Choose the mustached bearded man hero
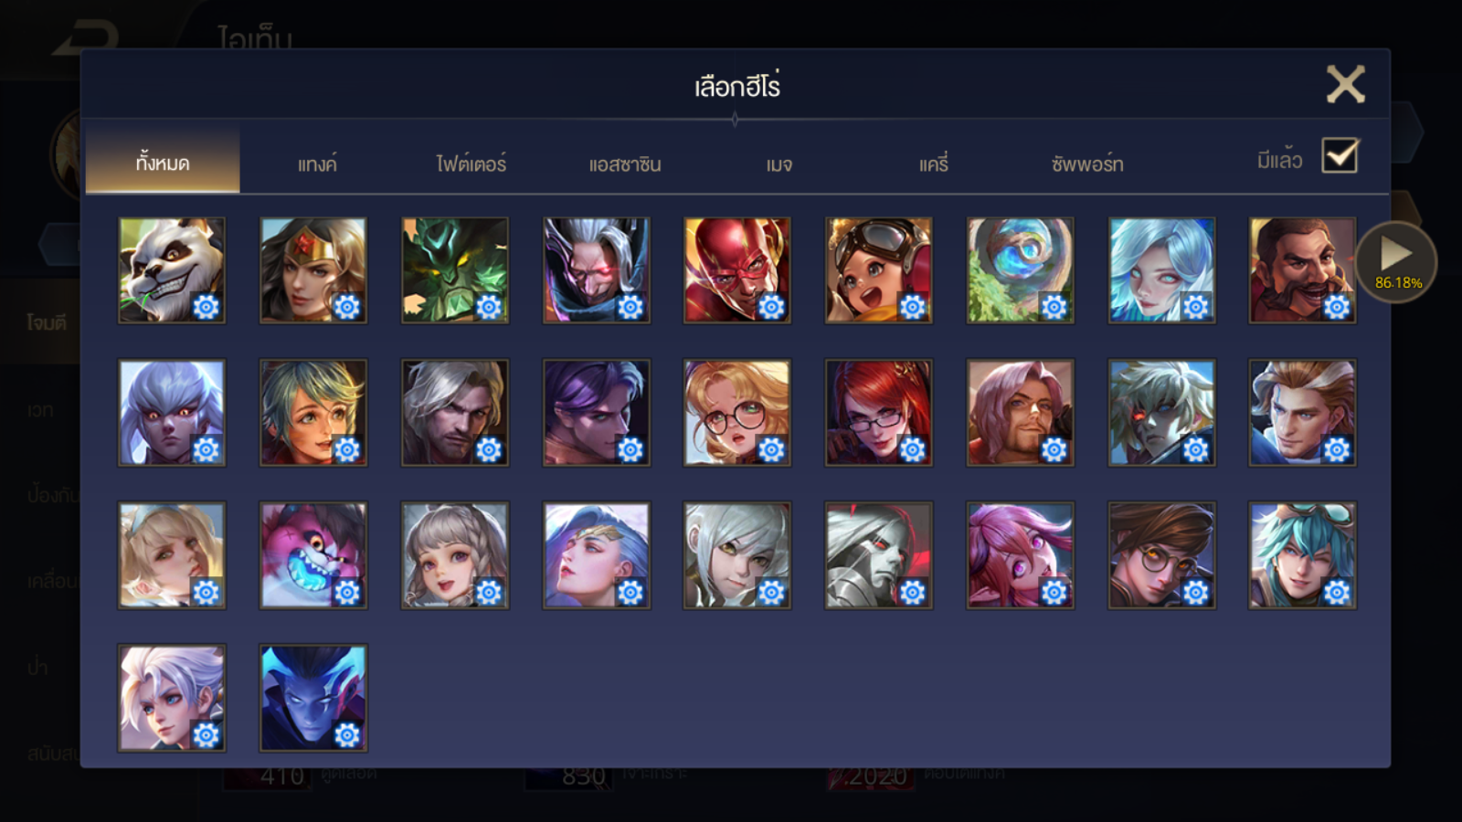 click(x=1303, y=270)
